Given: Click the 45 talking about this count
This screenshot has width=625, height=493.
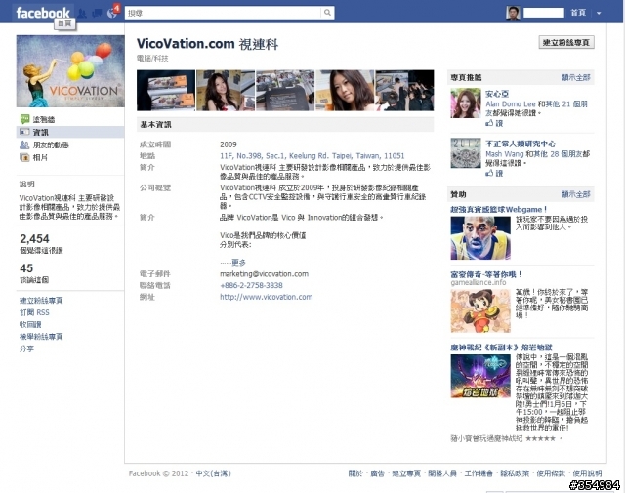Looking at the screenshot, I should 26,268.
